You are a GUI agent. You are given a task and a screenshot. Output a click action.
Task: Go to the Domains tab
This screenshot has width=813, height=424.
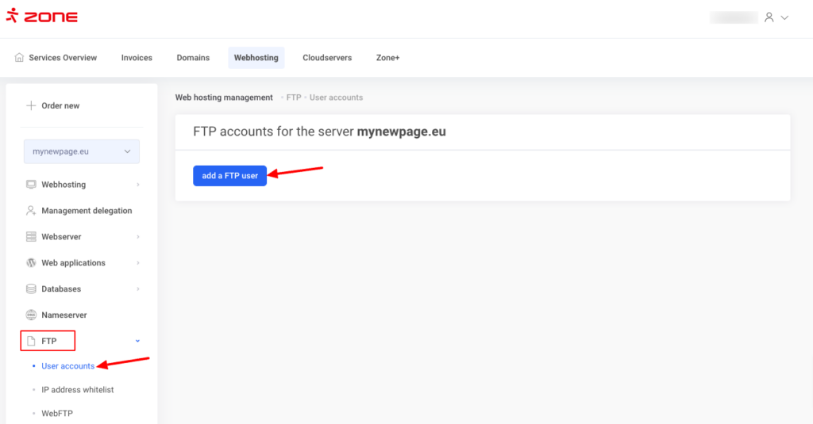coord(193,58)
